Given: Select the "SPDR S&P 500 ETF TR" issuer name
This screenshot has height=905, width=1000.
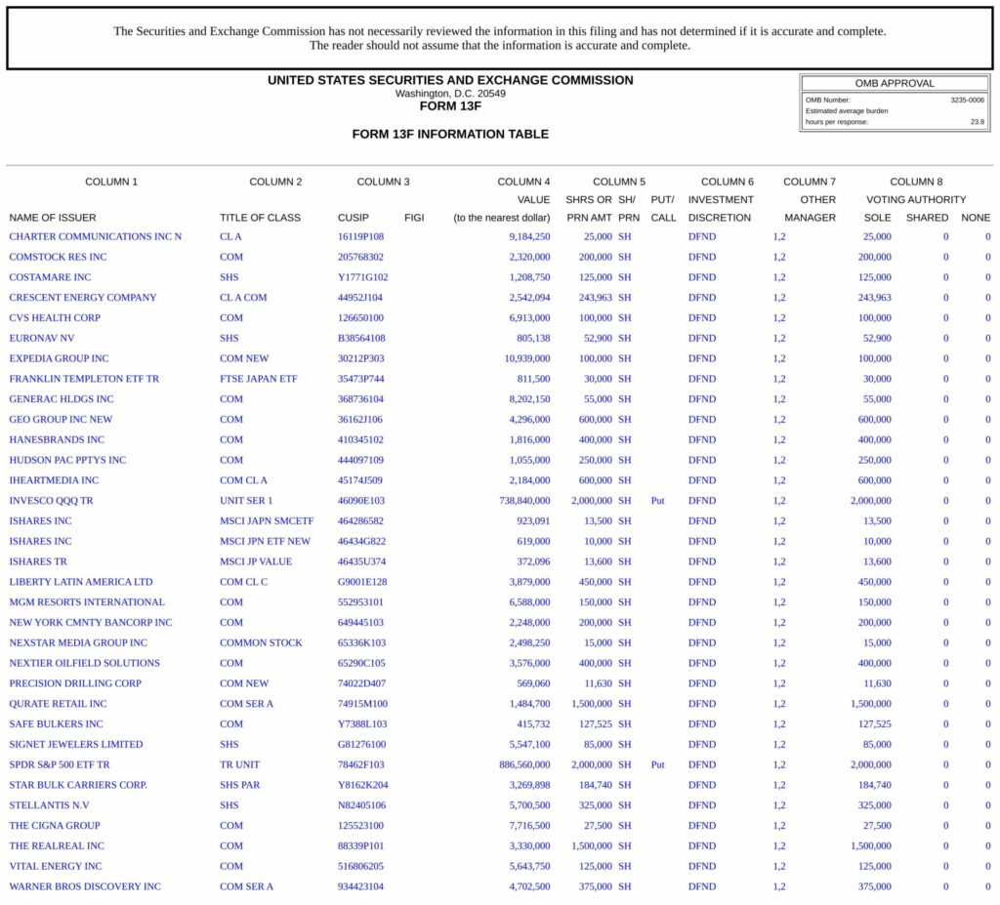Looking at the screenshot, I should (x=60, y=764).
